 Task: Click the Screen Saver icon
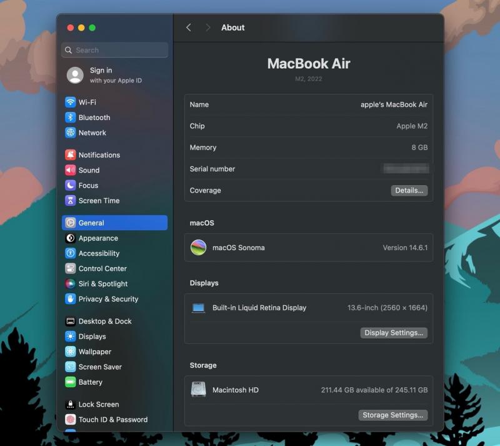pyautogui.click(x=70, y=367)
